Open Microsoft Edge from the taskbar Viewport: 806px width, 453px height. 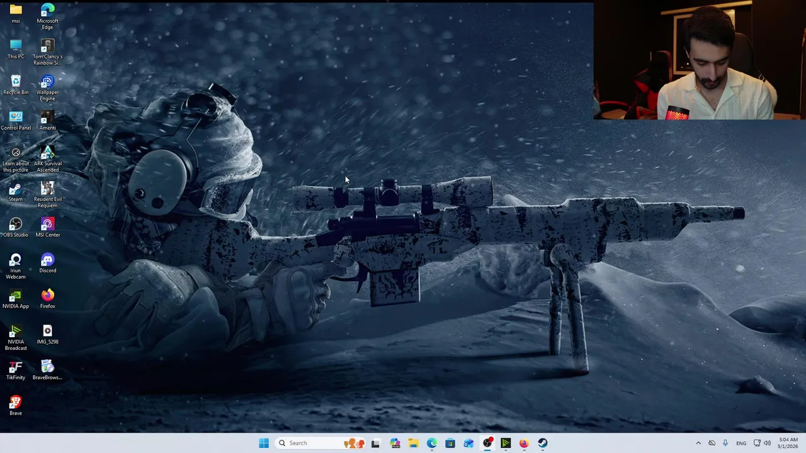coord(431,443)
